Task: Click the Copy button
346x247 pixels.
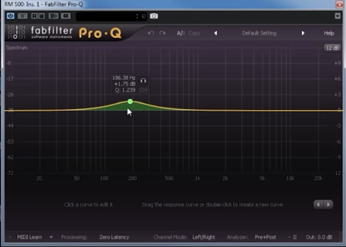Action: pos(194,33)
